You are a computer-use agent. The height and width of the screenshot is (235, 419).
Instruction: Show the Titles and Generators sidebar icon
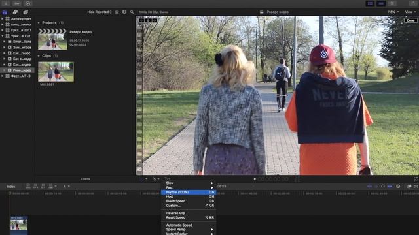[x=26, y=12]
